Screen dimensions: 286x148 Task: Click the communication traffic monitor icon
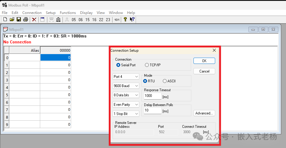(51, 20)
